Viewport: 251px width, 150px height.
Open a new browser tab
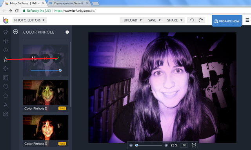[96, 4]
